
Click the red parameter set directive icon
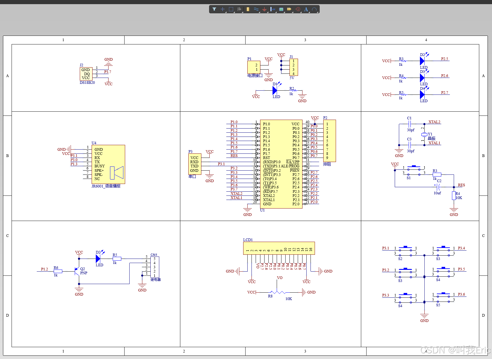click(298, 9)
